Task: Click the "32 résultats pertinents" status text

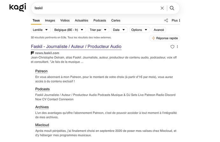Action: click(x=71, y=38)
